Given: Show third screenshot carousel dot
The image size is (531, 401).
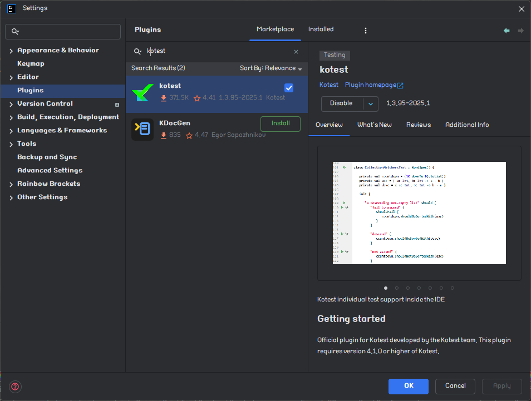Looking at the screenshot, I should 408,288.
